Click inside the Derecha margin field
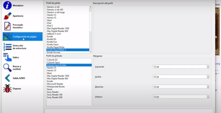The height and width of the screenshot is (113, 221). click(x=179, y=87)
